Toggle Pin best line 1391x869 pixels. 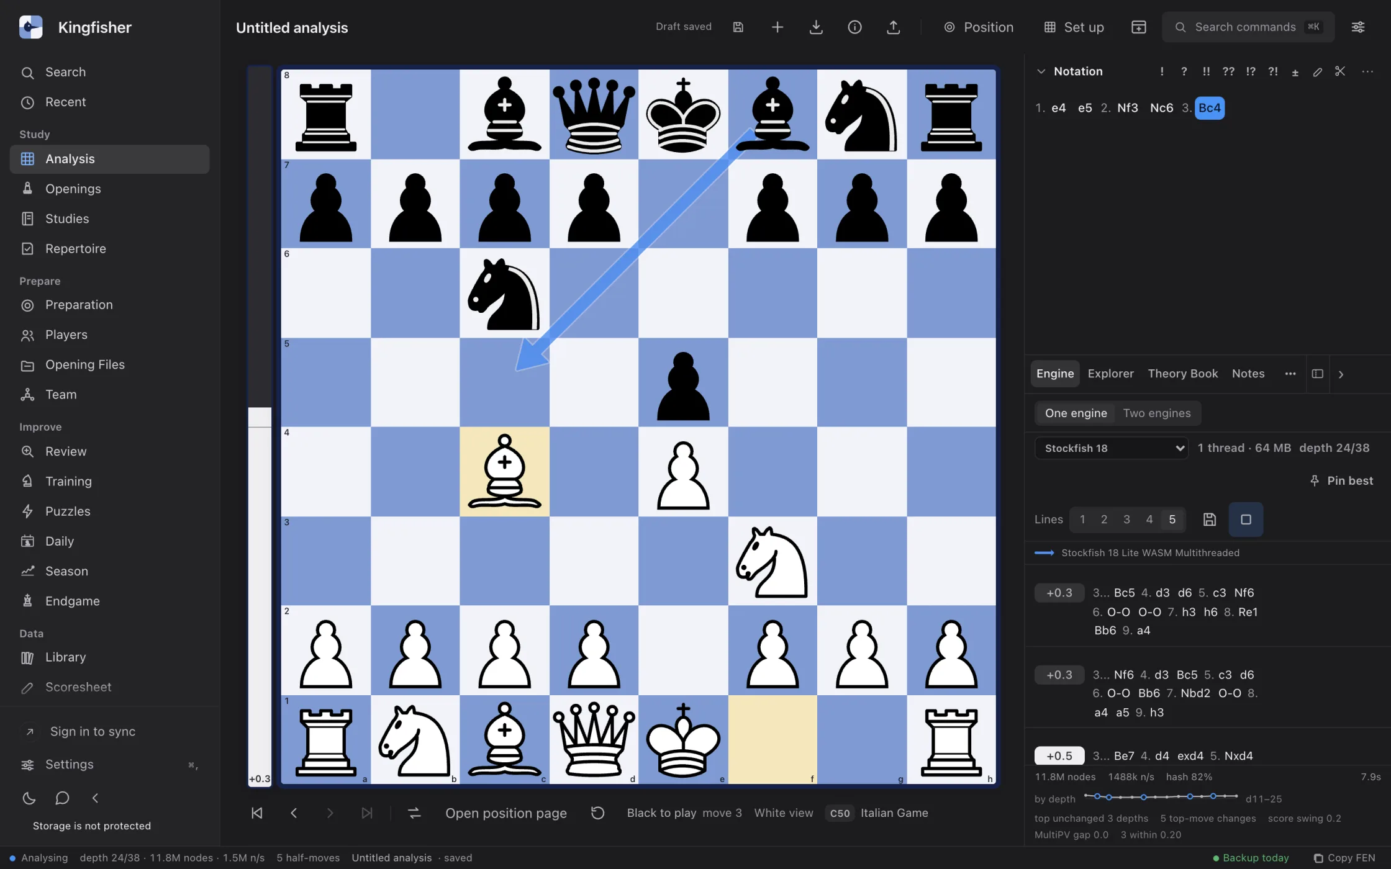pyautogui.click(x=1341, y=481)
